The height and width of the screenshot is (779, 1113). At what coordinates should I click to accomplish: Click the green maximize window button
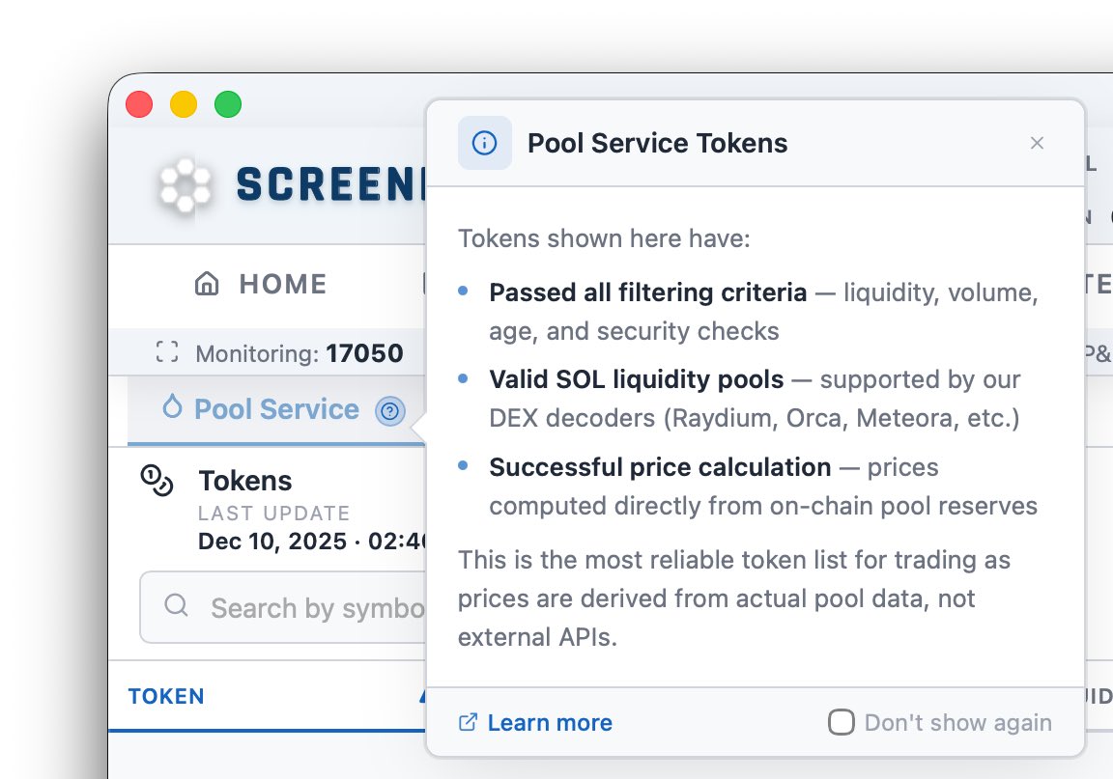pyautogui.click(x=228, y=105)
